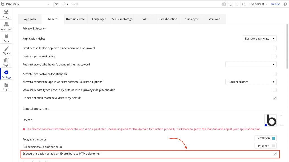289x162 pixels.
Task: Open the Design tab in sidebar
Action: 6,14
